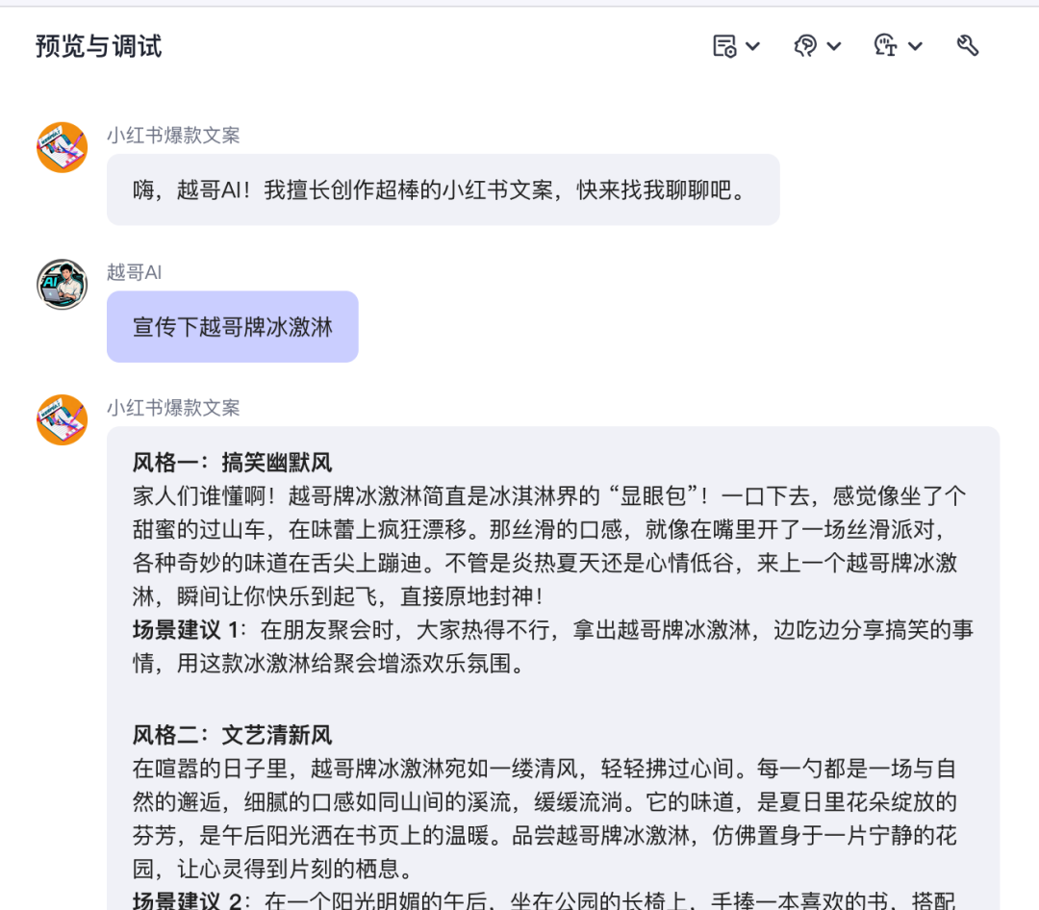Click the 越哥AI user avatar
This screenshot has width=1039, height=910.
pyautogui.click(x=62, y=285)
